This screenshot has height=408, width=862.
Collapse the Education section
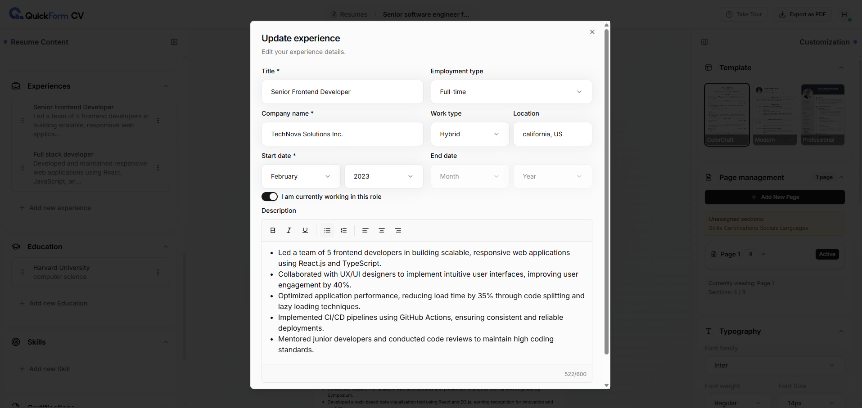(166, 247)
